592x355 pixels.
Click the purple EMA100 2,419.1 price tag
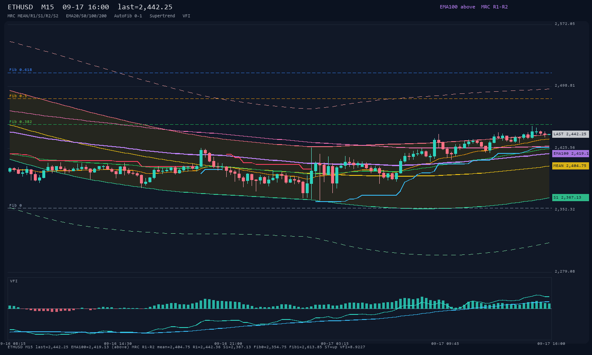(x=570, y=153)
